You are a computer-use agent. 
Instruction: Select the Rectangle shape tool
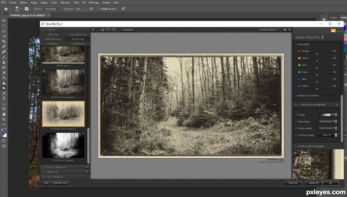tap(4, 109)
